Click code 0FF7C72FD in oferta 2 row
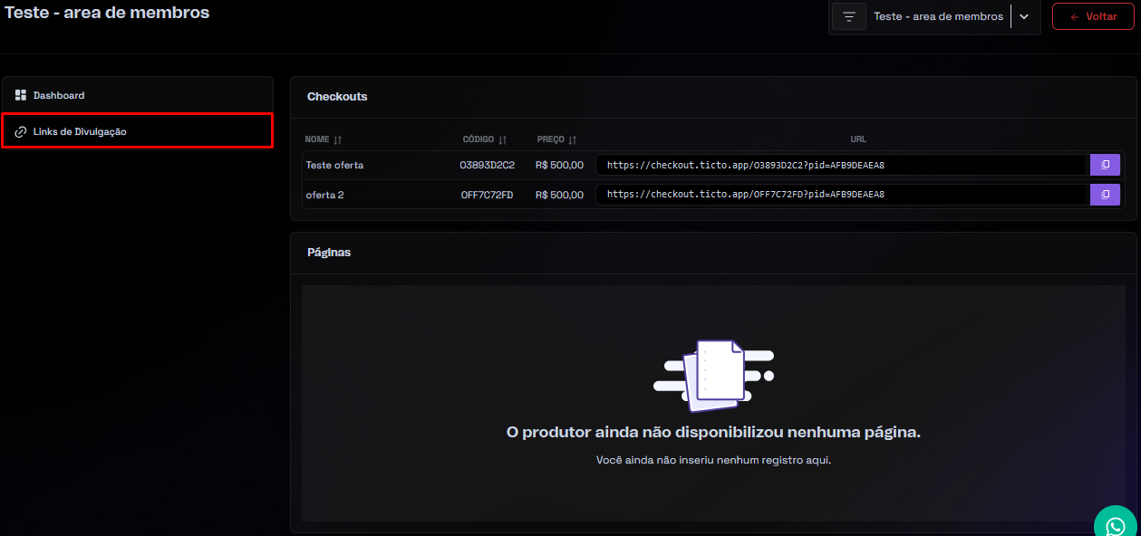 tap(487, 195)
